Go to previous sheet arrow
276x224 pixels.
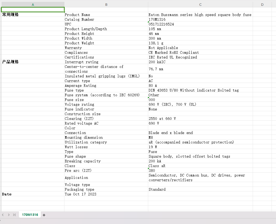(x=3, y=215)
